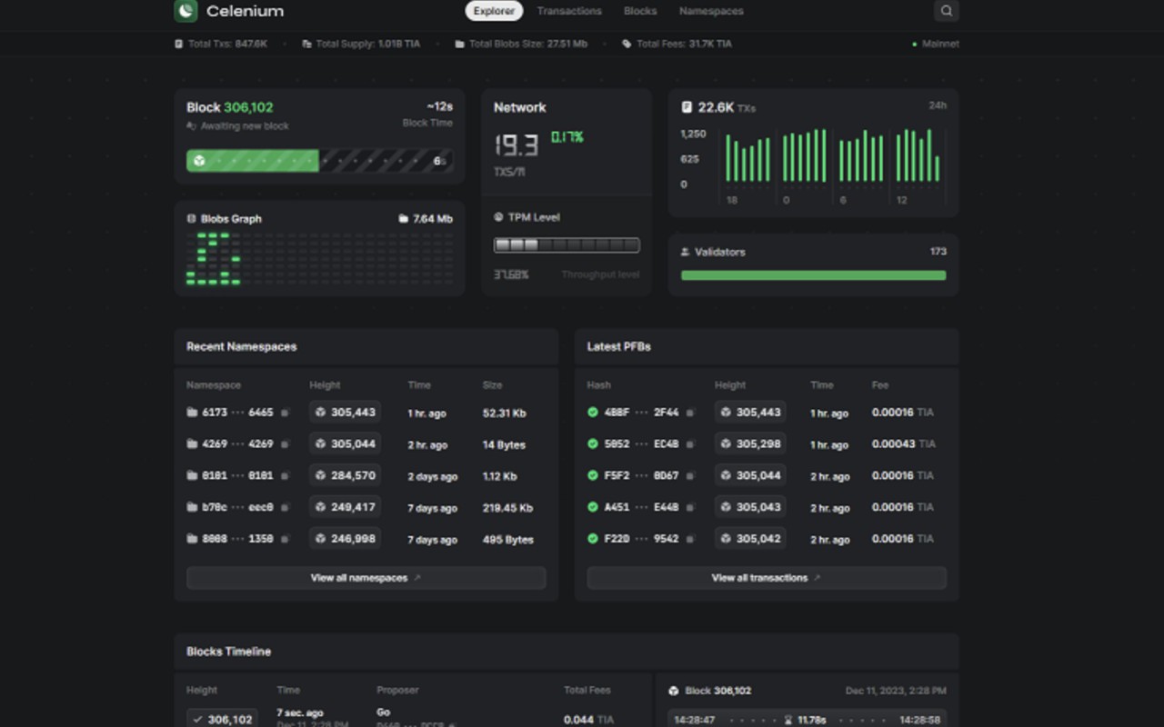Image resolution: width=1164 pixels, height=727 pixels.
Task: Click the Celenium logo icon
Action: click(186, 11)
